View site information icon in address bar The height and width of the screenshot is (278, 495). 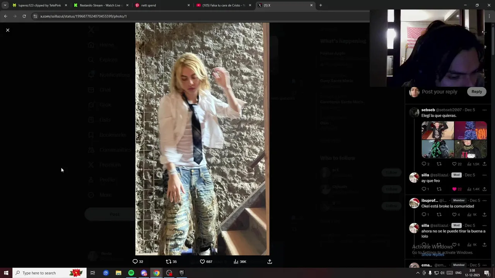click(35, 16)
